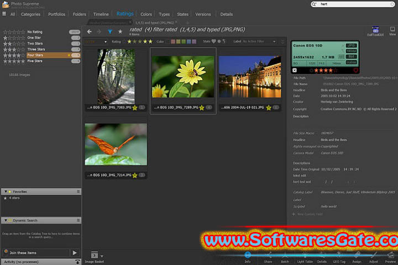Screen dimensions: 398x265
Task: Click Activity panel icon at bottom left
Action: tap(77, 262)
